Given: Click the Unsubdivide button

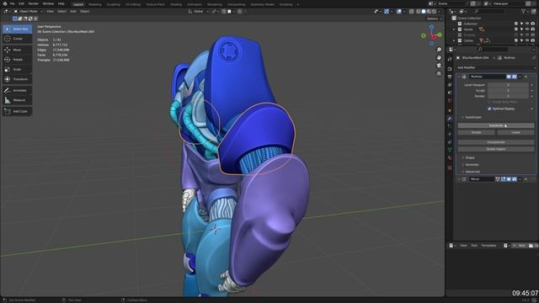Looking at the screenshot, I should pyautogui.click(x=496, y=142).
